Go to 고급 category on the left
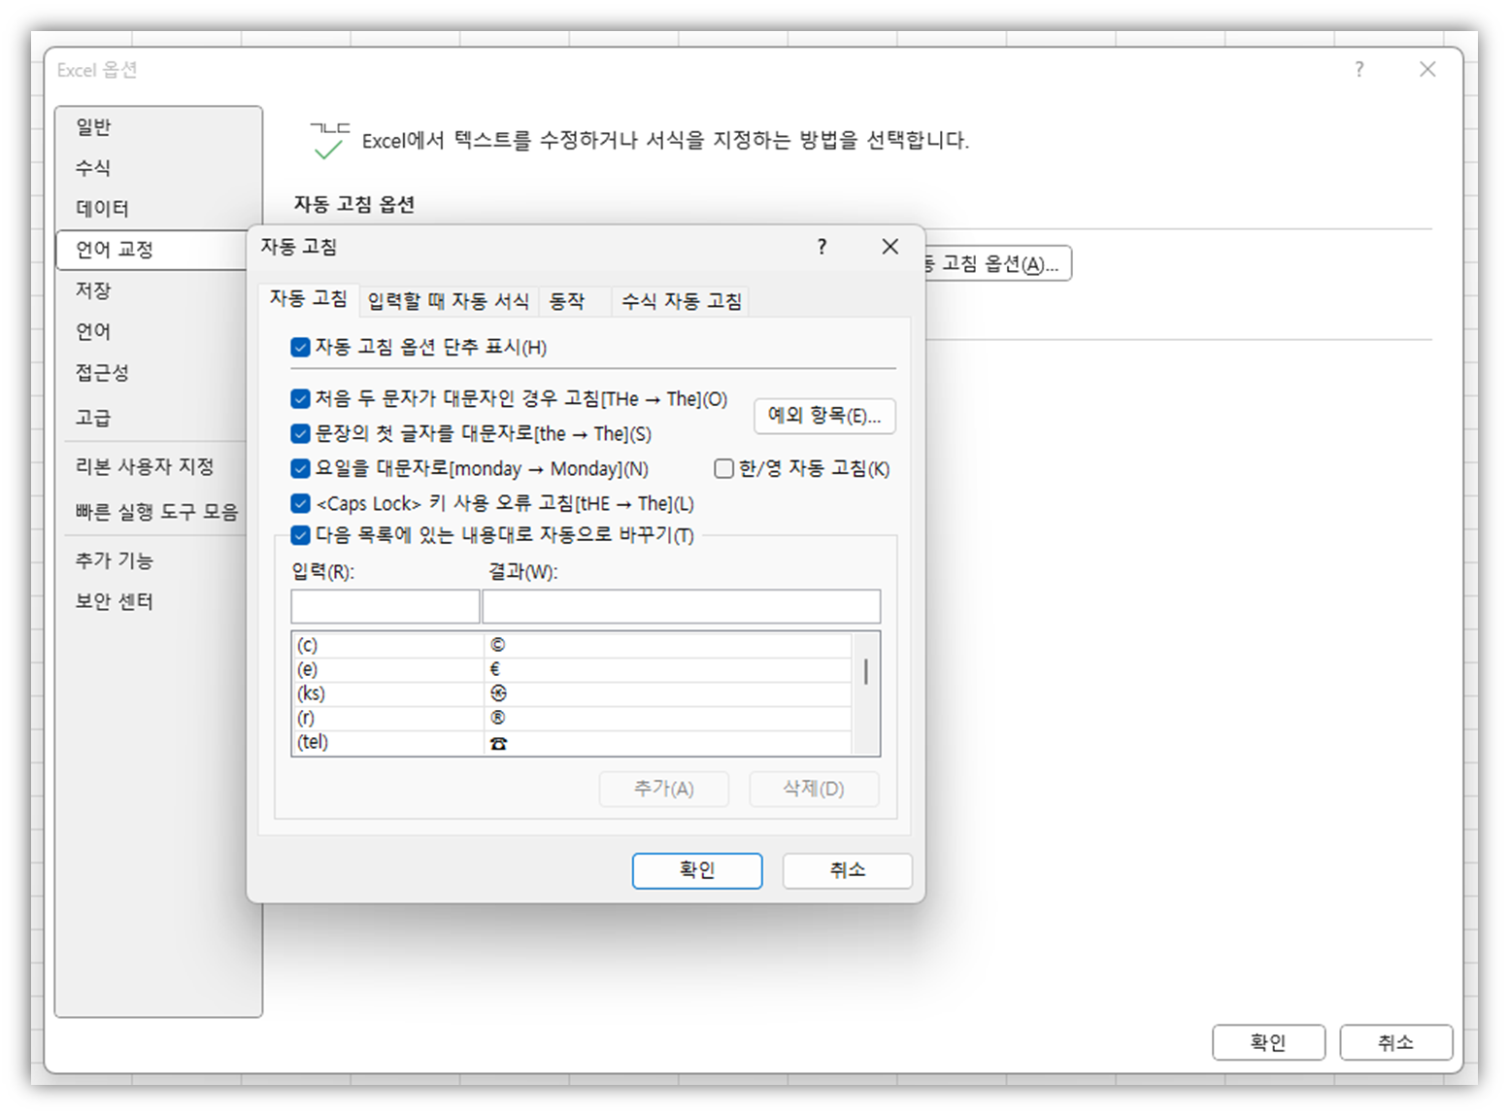Viewport: 1509px width, 1116px height. coord(92,417)
